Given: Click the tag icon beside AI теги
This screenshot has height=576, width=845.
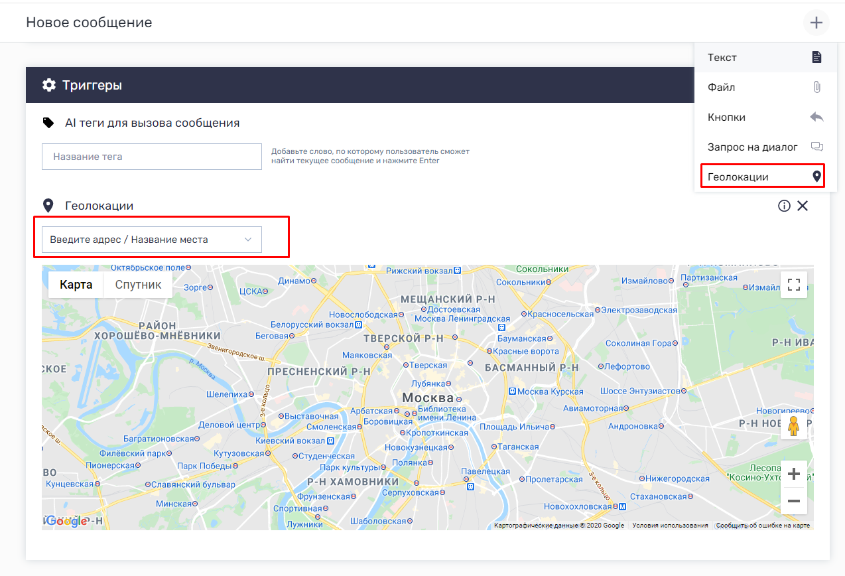Looking at the screenshot, I should [x=48, y=123].
